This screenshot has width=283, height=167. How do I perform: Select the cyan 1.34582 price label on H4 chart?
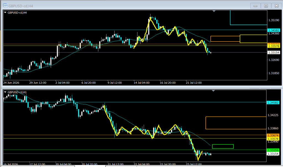[x=274, y=30]
